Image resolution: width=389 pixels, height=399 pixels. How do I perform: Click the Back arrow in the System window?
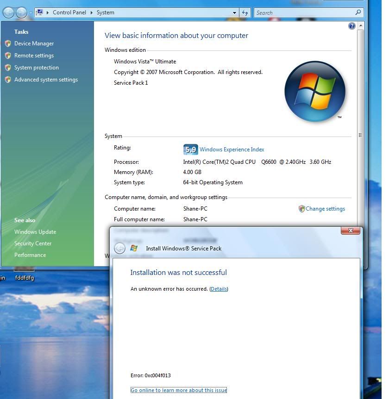[x=8, y=12]
